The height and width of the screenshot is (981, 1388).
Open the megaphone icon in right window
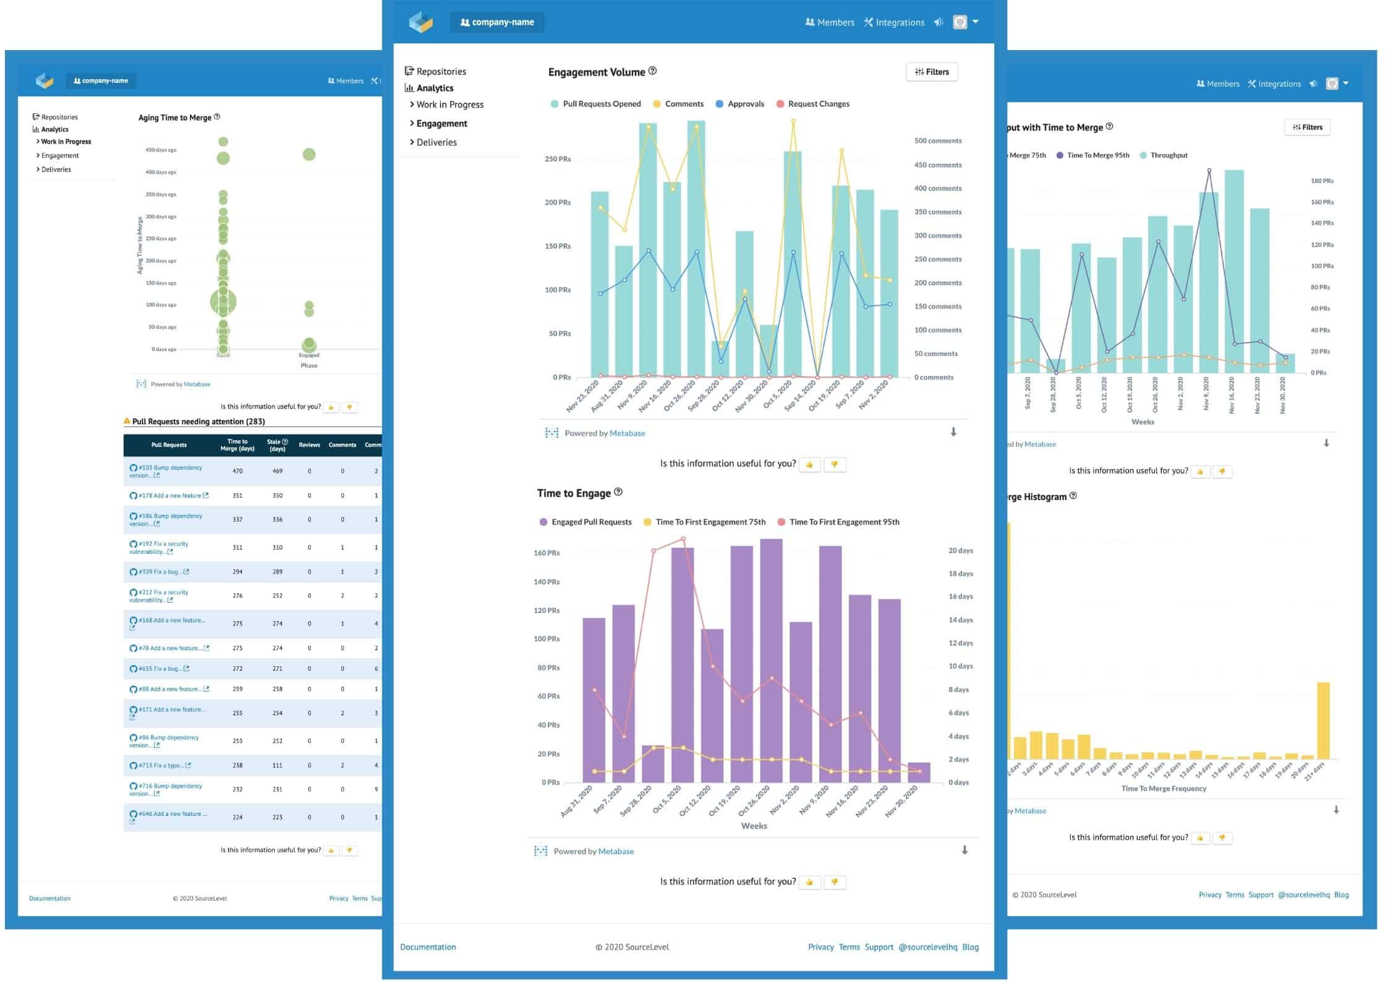click(1313, 83)
